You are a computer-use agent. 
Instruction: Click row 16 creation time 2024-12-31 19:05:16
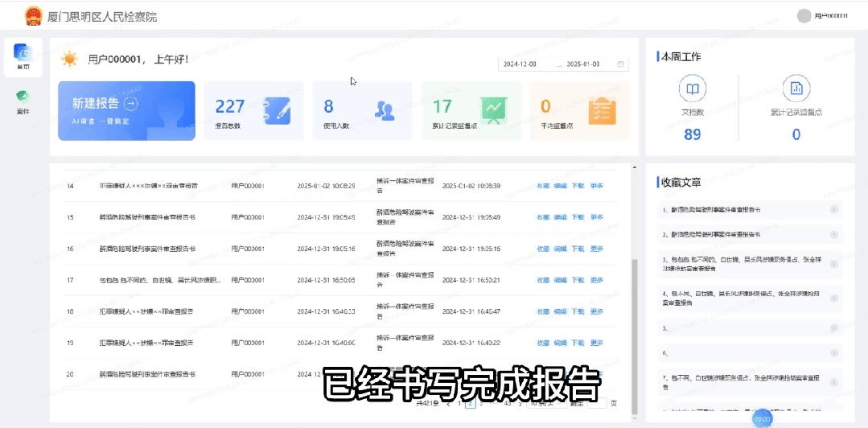tap(326, 249)
